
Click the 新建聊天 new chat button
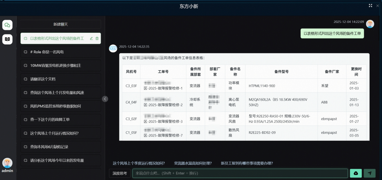[x=60, y=24]
